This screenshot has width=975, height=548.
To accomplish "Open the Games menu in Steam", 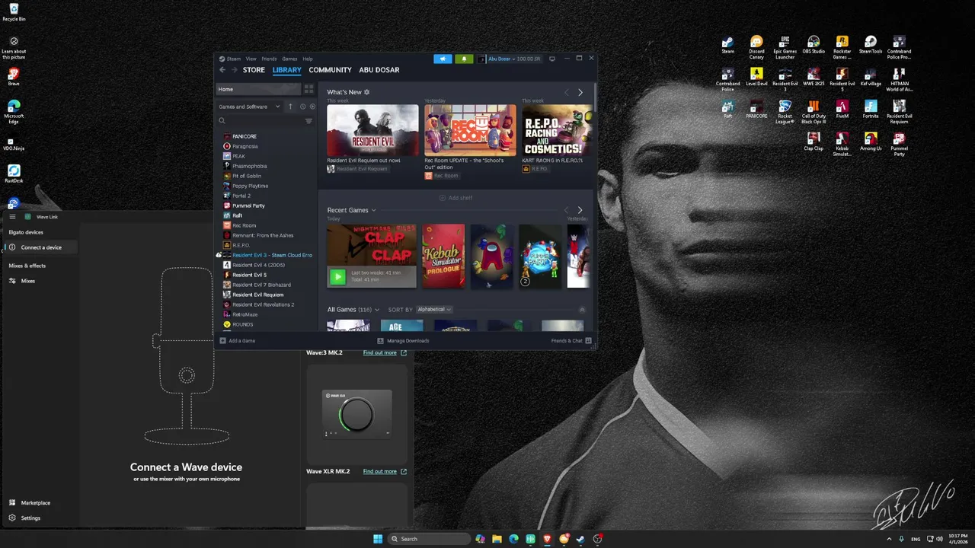I will [x=289, y=59].
